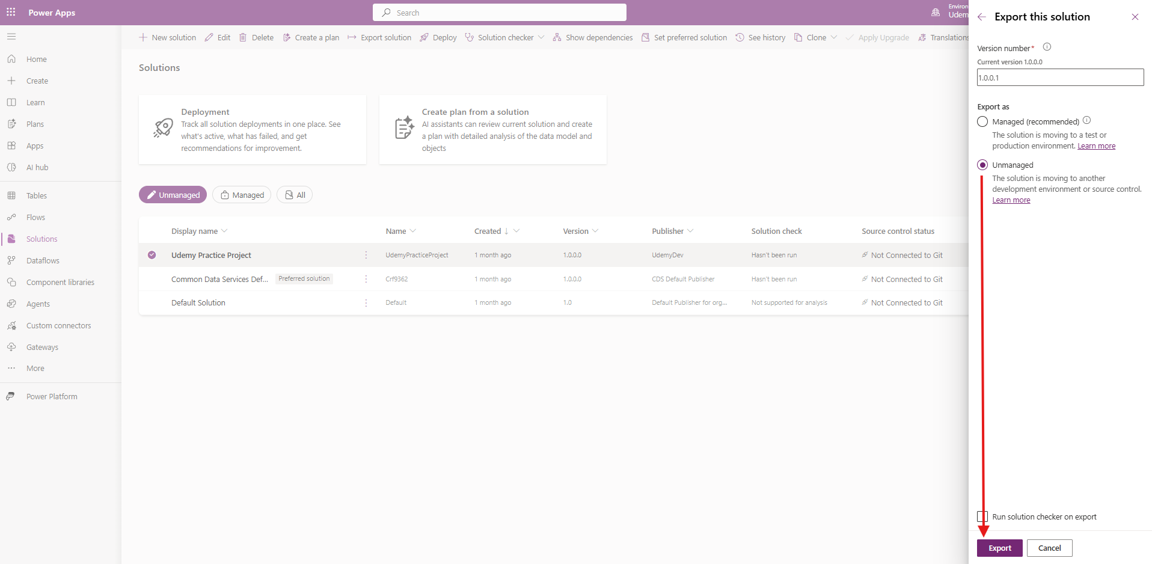Switch to Managed solutions filter
This screenshot has height=564, width=1152.
click(x=242, y=195)
